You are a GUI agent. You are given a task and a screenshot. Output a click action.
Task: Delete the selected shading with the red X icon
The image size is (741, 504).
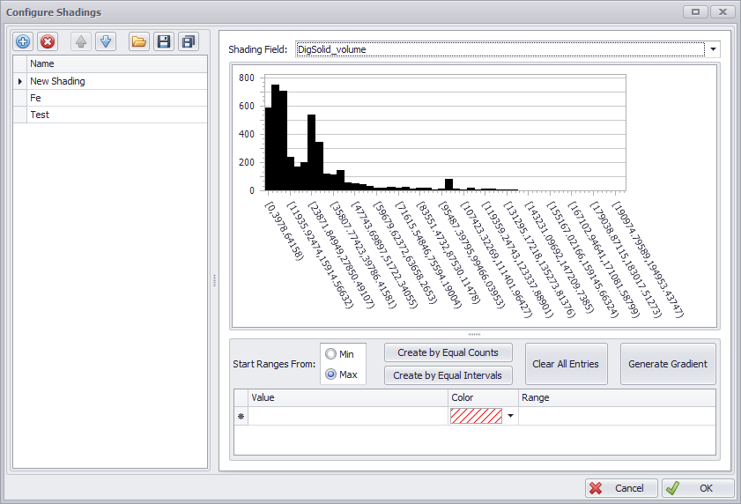click(x=48, y=41)
